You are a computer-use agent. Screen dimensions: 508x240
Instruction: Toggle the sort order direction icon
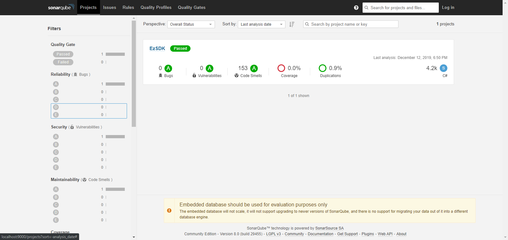click(292, 24)
